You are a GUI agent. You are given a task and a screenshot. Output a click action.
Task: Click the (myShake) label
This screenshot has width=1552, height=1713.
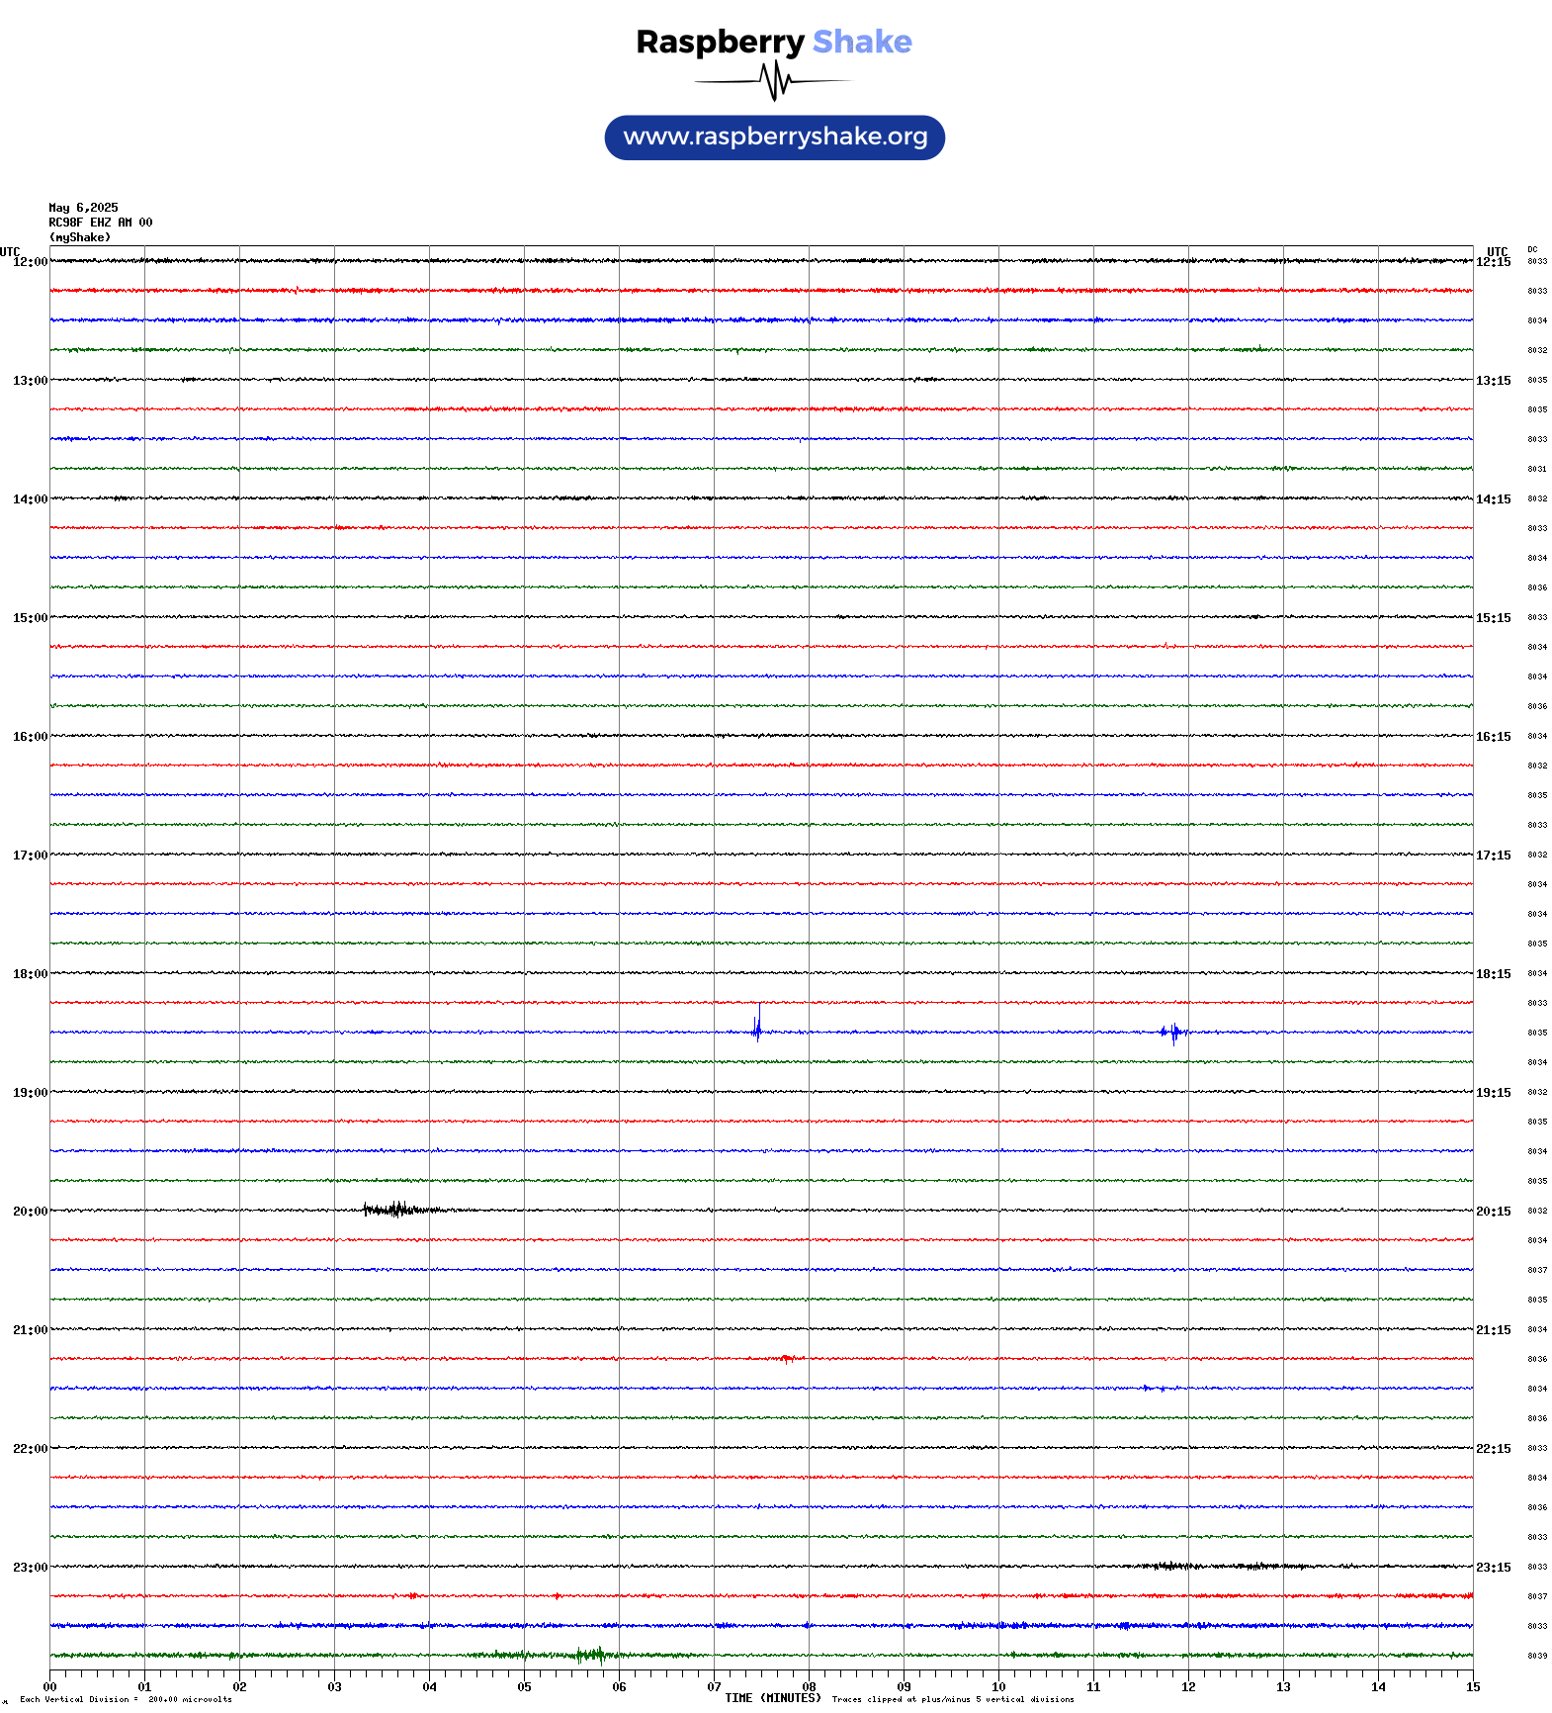(80, 237)
